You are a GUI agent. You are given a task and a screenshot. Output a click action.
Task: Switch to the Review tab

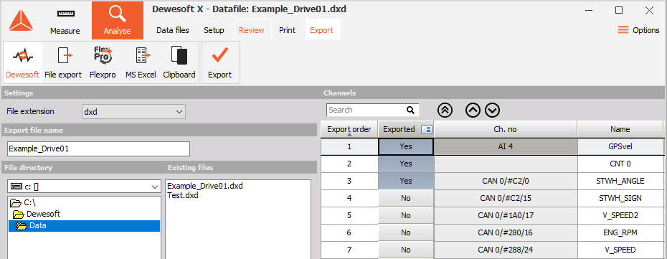click(252, 30)
